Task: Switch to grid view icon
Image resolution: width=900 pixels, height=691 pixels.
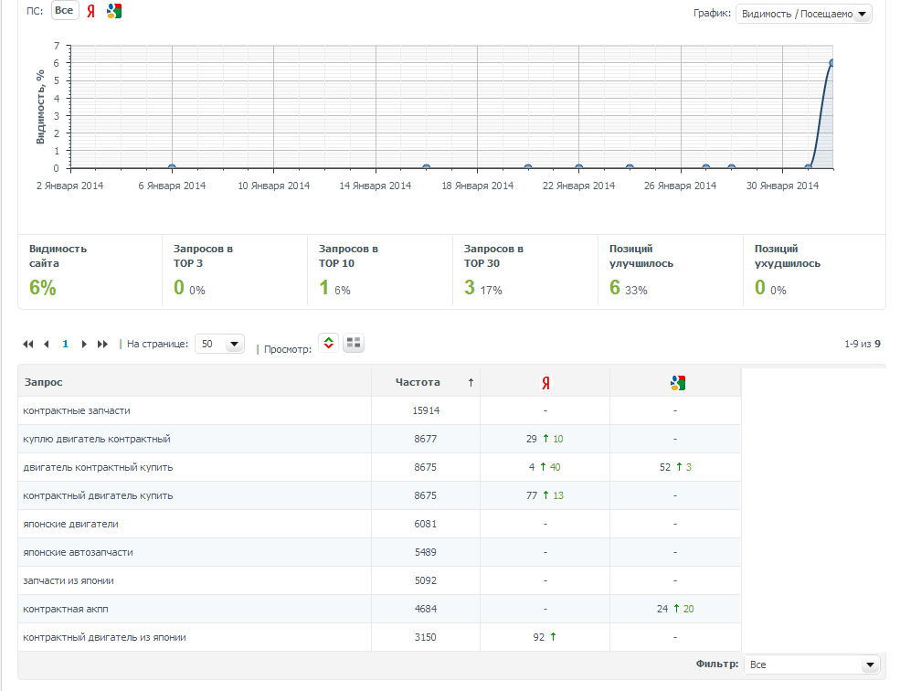Action: [354, 343]
